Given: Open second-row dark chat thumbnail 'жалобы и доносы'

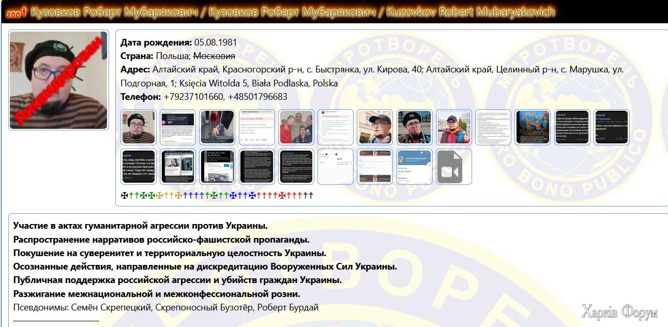Looking at the screenshot, I should pos(139,167).
